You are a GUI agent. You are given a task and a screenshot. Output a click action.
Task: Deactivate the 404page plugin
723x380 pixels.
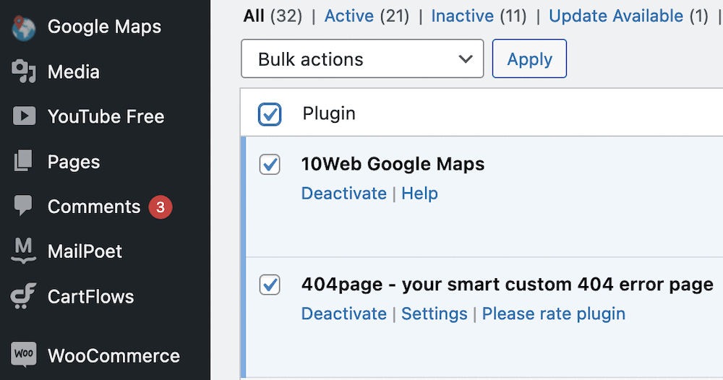click(344, 314)
